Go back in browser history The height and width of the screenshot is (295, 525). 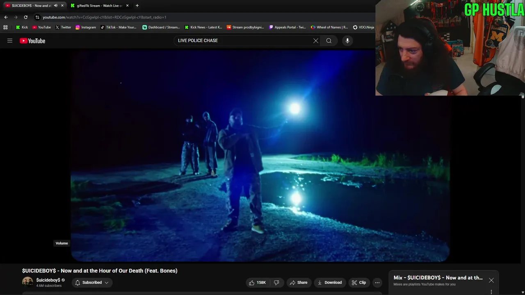coord(6,17)
